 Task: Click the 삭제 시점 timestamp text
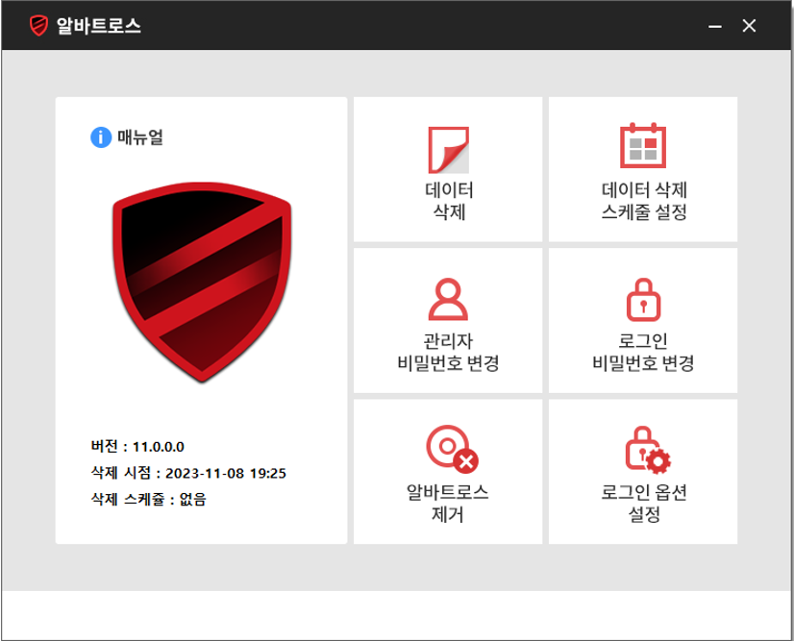point(188,473)
